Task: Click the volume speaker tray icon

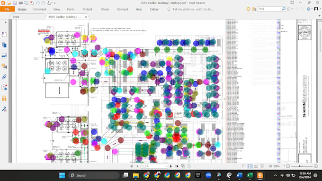Action: coord(288,175)
